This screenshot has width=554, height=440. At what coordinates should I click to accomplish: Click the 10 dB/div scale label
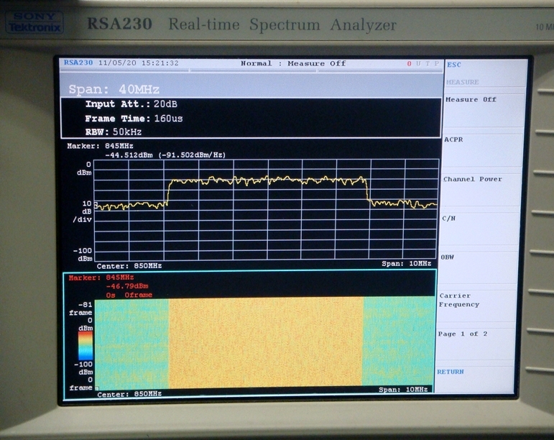click(x=83, y=211)
